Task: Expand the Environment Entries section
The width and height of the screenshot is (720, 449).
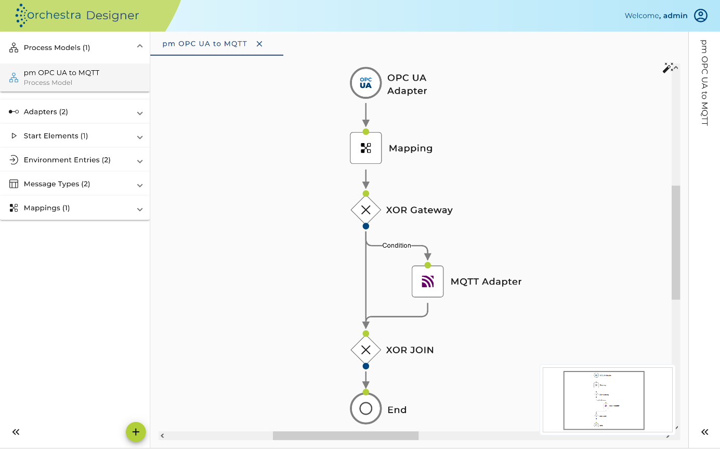Action: point(140,161)
